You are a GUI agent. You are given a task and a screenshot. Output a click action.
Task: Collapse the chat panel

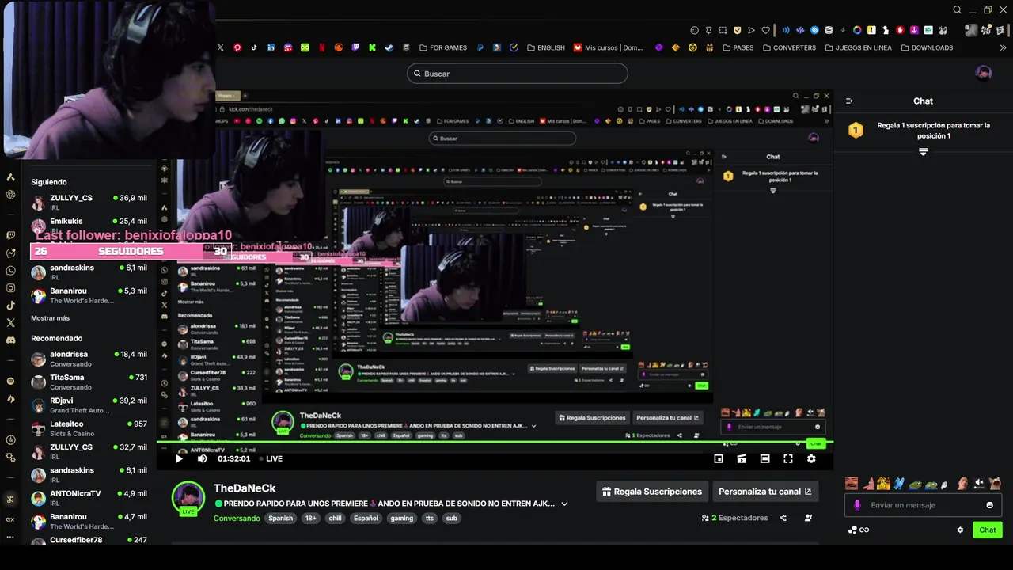[849, 101]
